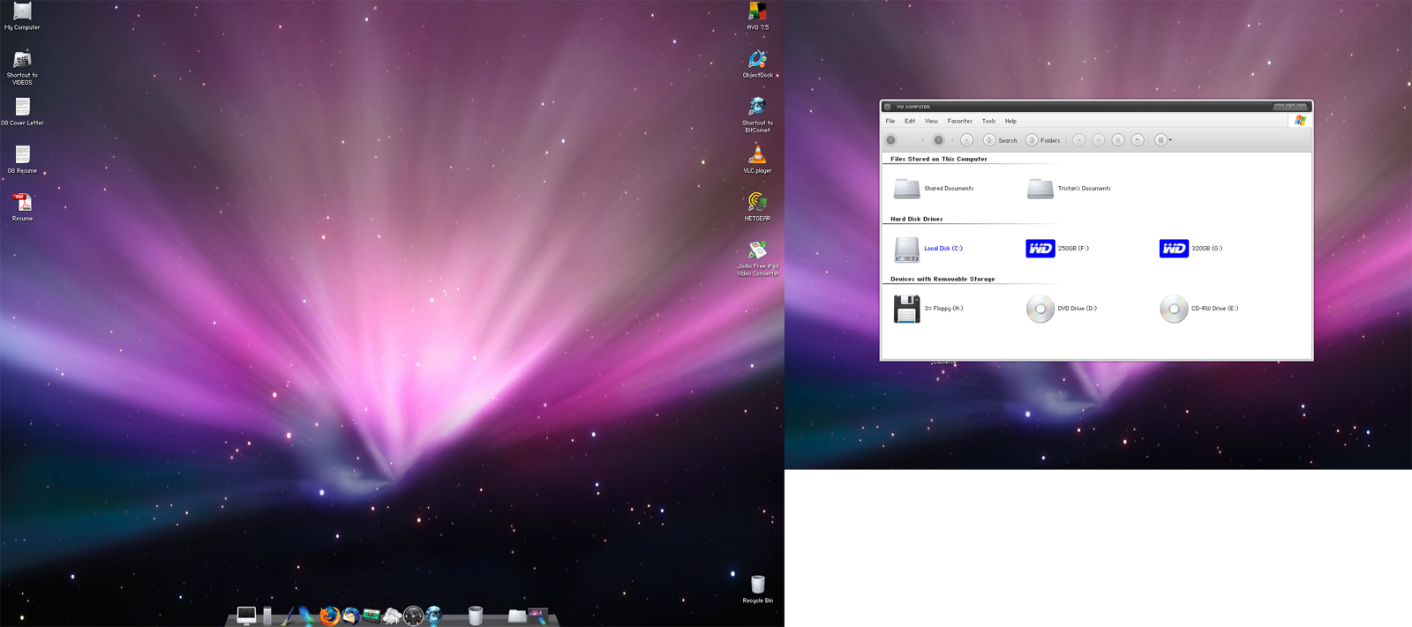Open VLC player from the desktop
1412x627 pixels.
pyautogui.click(x=757, y=160)
